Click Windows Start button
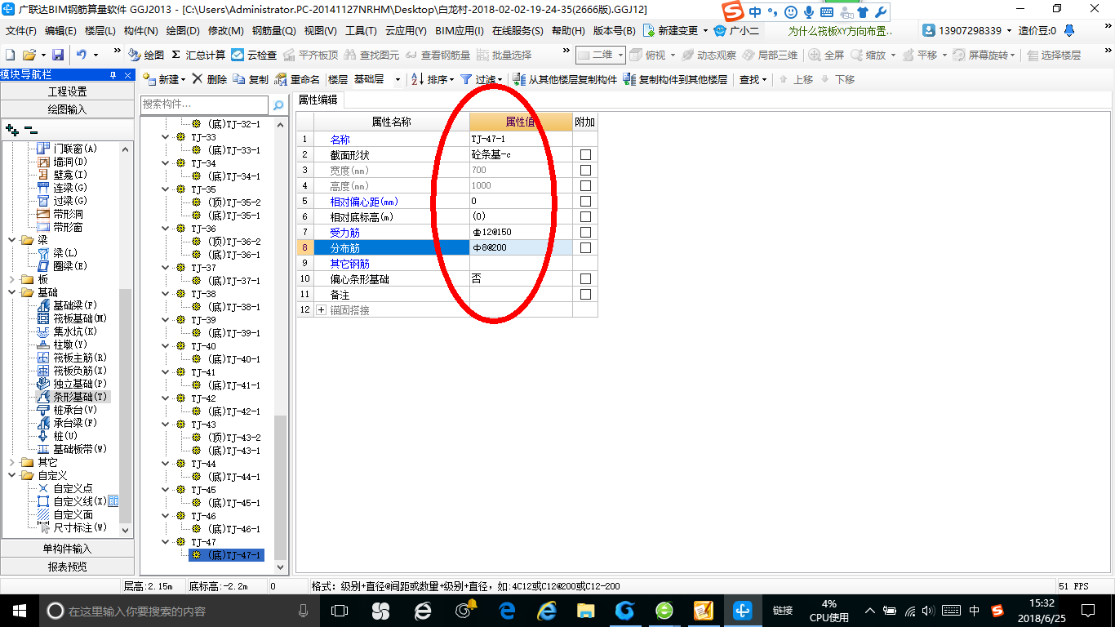Image resolution: width=1115 pixels, height=627 pixels. [18, 611]
